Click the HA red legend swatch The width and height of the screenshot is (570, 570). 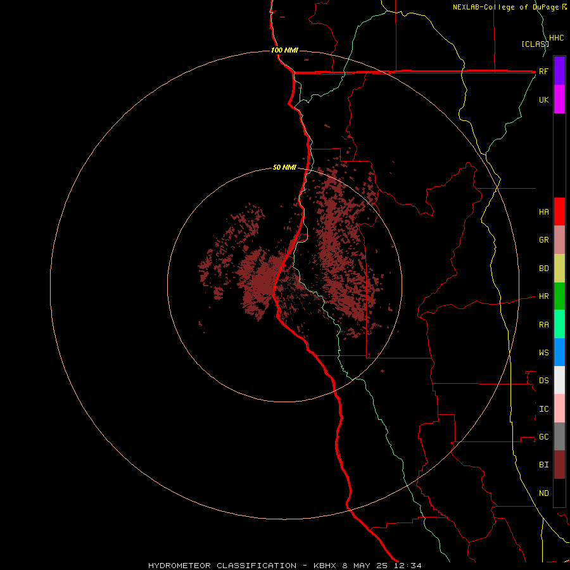(x=559, y=212)
